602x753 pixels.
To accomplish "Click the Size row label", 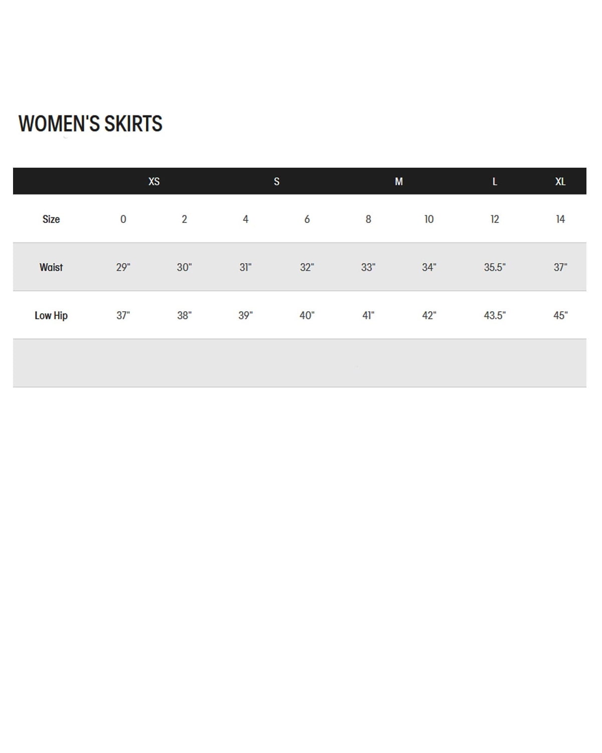I will point(51,219).
